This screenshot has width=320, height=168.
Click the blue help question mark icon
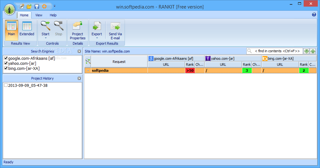coord(314,14)
